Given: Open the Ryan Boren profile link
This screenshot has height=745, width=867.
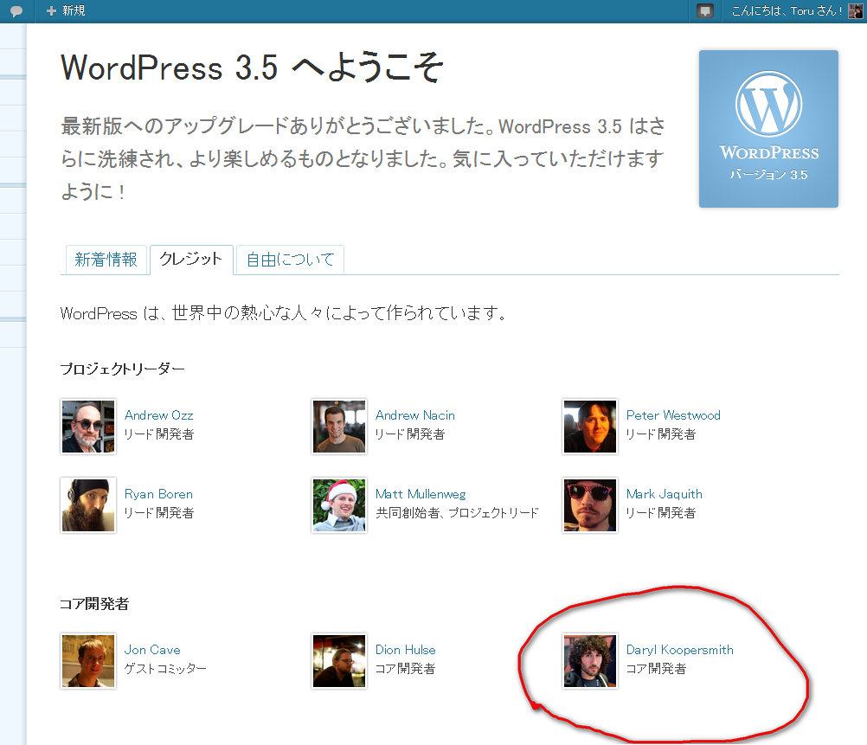Looking at the screenshot, I should (158, 494).
